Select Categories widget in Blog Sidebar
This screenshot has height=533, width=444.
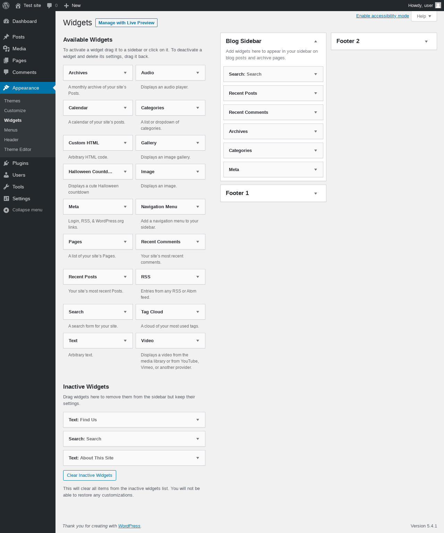(273, 151)
